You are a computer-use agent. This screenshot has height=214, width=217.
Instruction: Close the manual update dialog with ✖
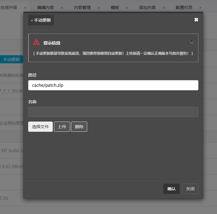[x=196, y=20]
